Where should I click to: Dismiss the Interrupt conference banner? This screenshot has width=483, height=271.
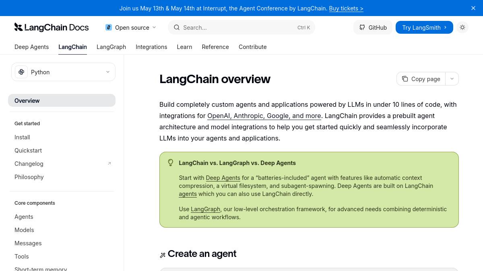473,8
